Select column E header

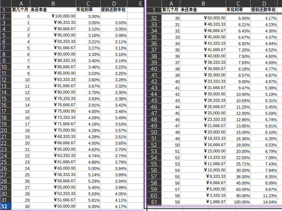(x=140, y=4)
